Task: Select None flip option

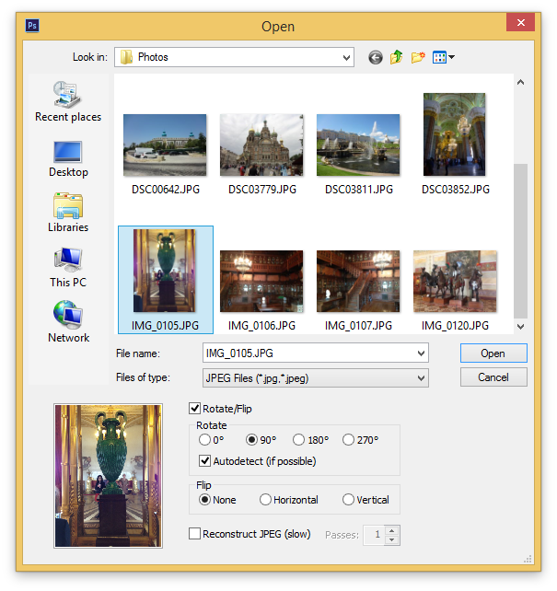Action: pyautogui.click(x=204, y=500)
